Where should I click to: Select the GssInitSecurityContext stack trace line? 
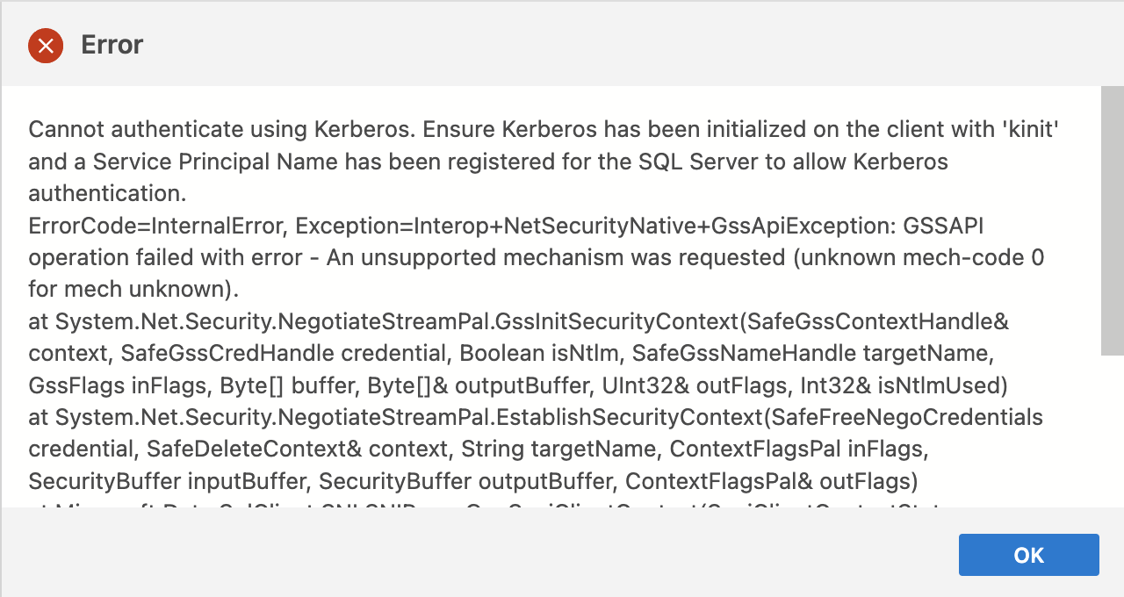pyautogui.click(x=518, y=321)
